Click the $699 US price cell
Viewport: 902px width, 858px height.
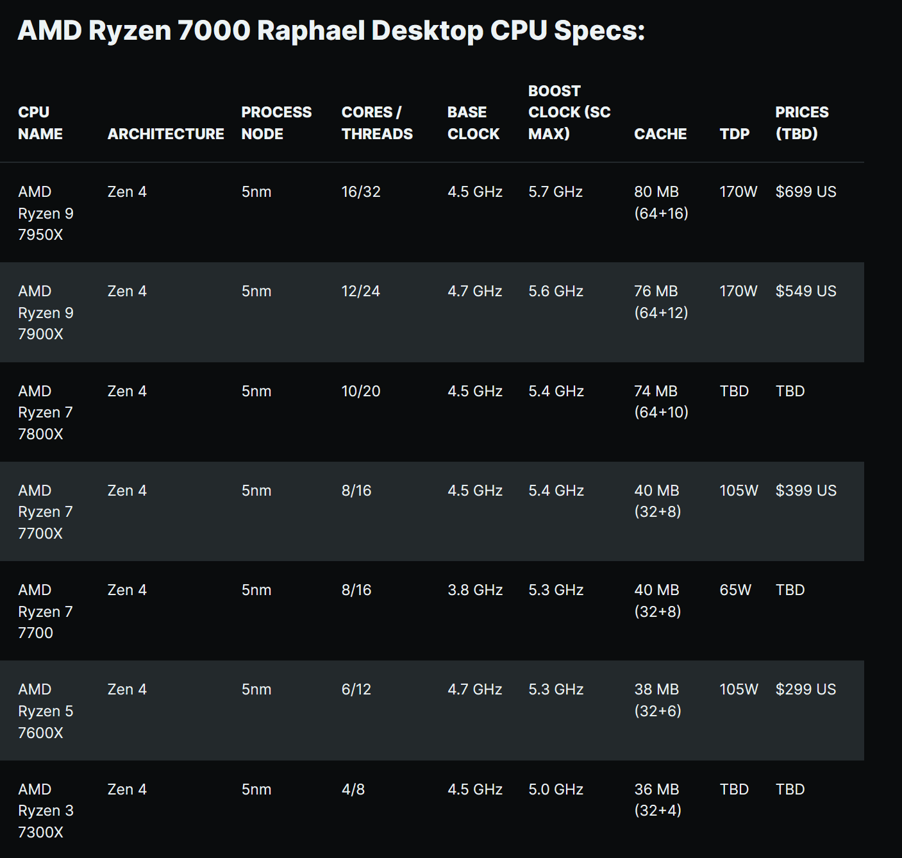pos(806,192)
